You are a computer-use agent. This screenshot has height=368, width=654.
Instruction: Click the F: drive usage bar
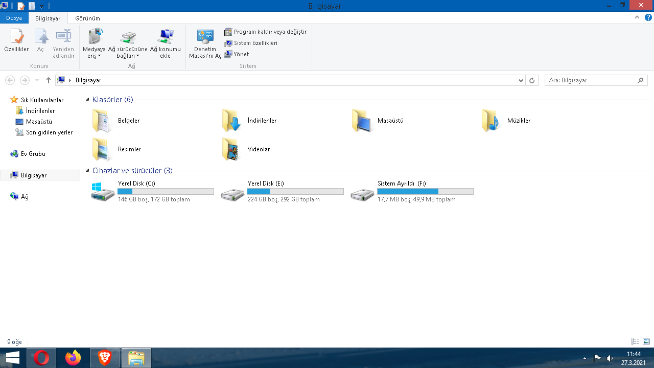[x=425, y=191]
